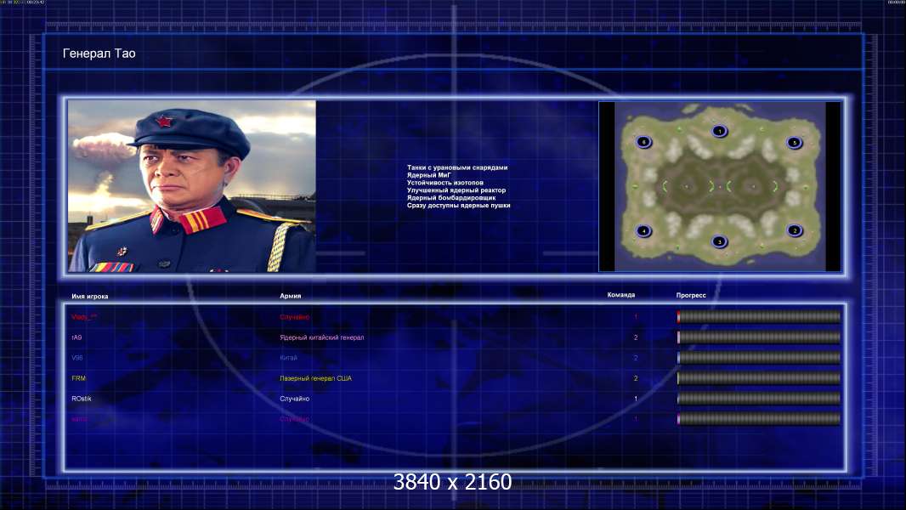
Task: Click start position 3 on the map
Action: (719, 241)
